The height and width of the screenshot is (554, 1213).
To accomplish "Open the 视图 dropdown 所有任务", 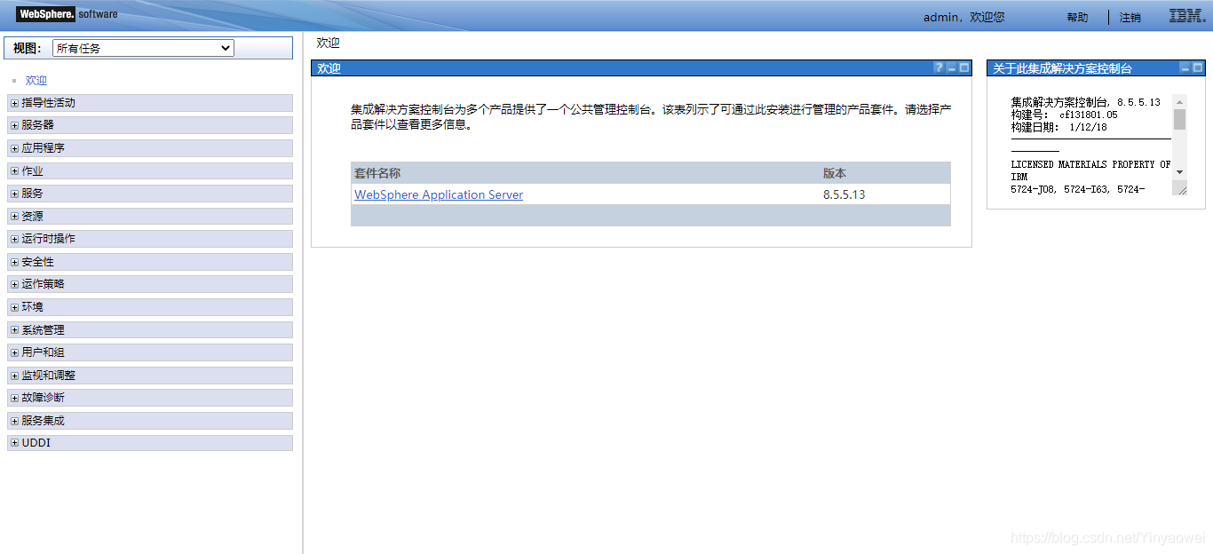I will [143, 48].
